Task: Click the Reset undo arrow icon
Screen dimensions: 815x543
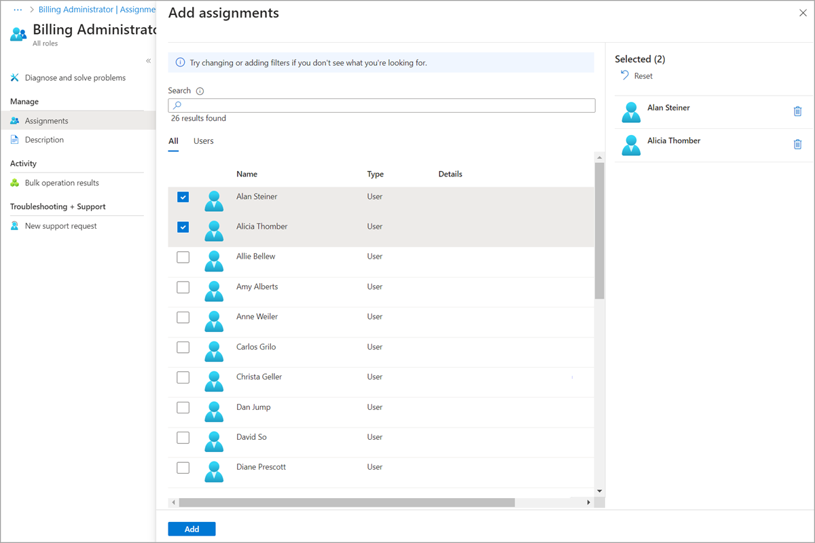Action: (625, 75)
